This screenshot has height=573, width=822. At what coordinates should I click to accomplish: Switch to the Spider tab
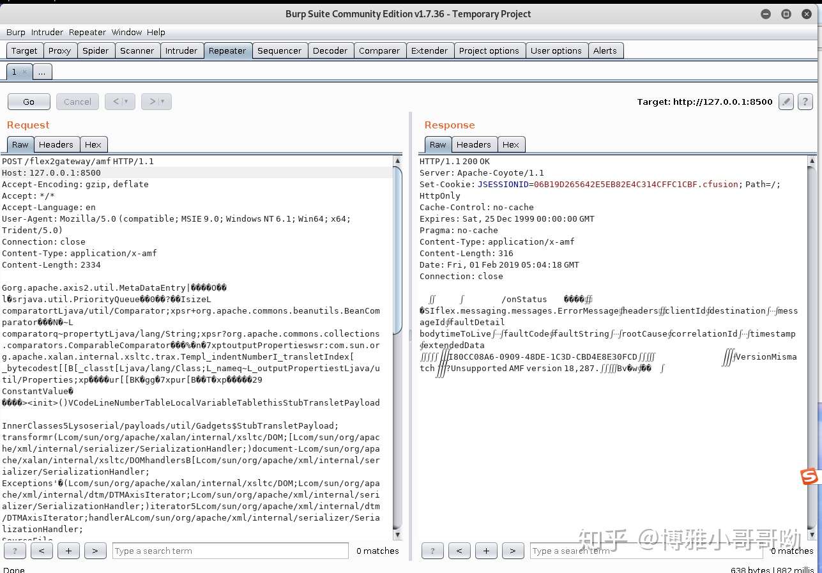coord(96,50)
